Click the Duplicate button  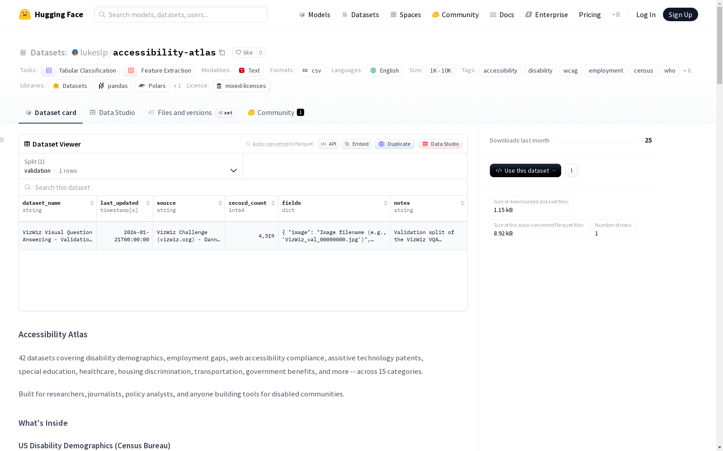coord(394,144)
